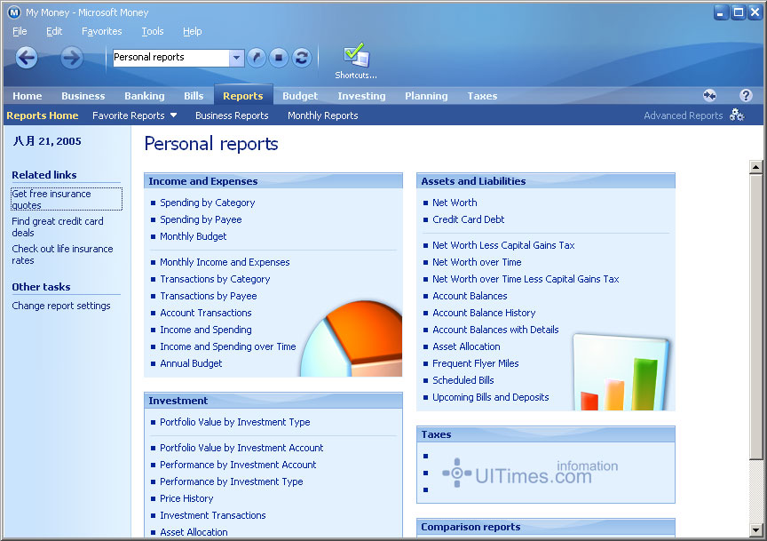Click the Microsoft Money title bar logo
The height and width of the screenshot is (541, 767).
click(x=14, y=12)
